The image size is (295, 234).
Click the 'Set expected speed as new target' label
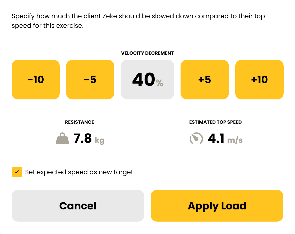79,172
